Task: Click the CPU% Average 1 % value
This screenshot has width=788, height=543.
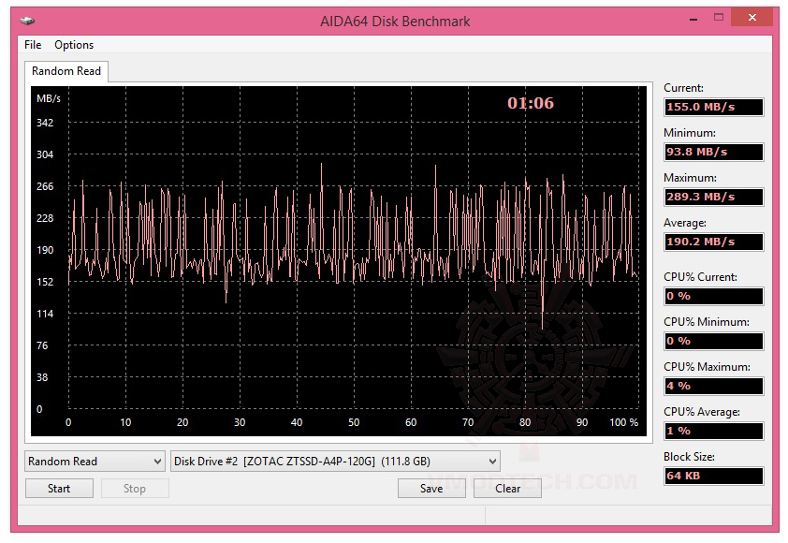Action: [x=714, y=431]
